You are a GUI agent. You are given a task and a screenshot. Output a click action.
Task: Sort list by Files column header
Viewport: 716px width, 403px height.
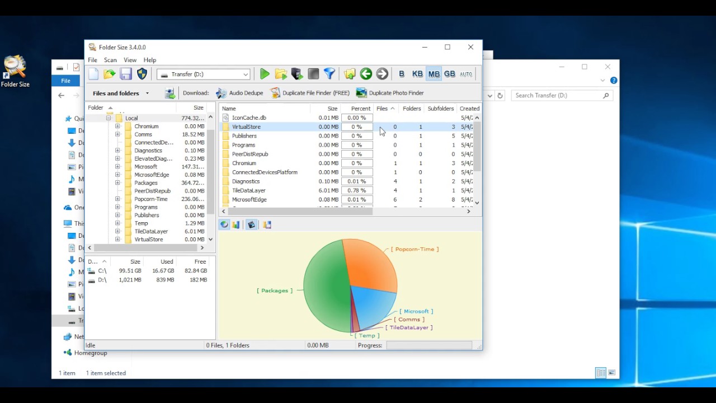385,109
